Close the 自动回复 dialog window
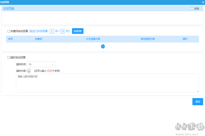The image size is (205, 136). point(203,2)
